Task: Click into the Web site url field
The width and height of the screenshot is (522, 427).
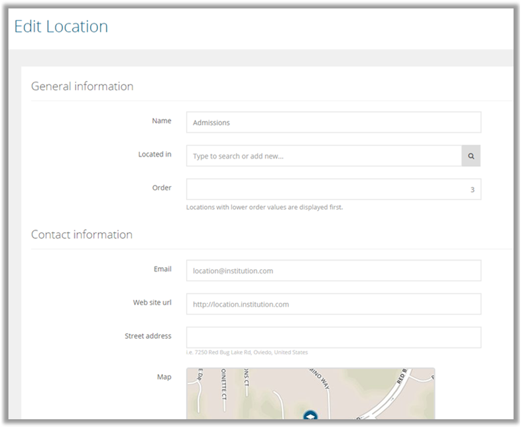Action: [x=333, y=304]
